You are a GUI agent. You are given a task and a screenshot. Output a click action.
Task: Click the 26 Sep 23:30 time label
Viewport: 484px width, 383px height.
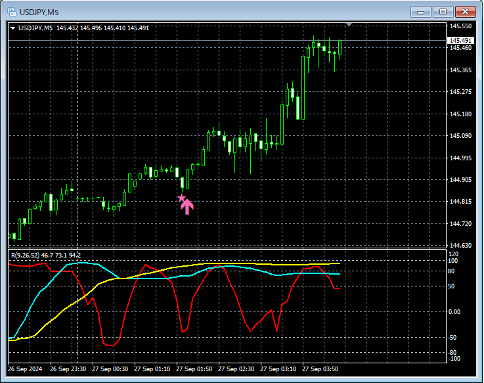[x=68, y=369]
